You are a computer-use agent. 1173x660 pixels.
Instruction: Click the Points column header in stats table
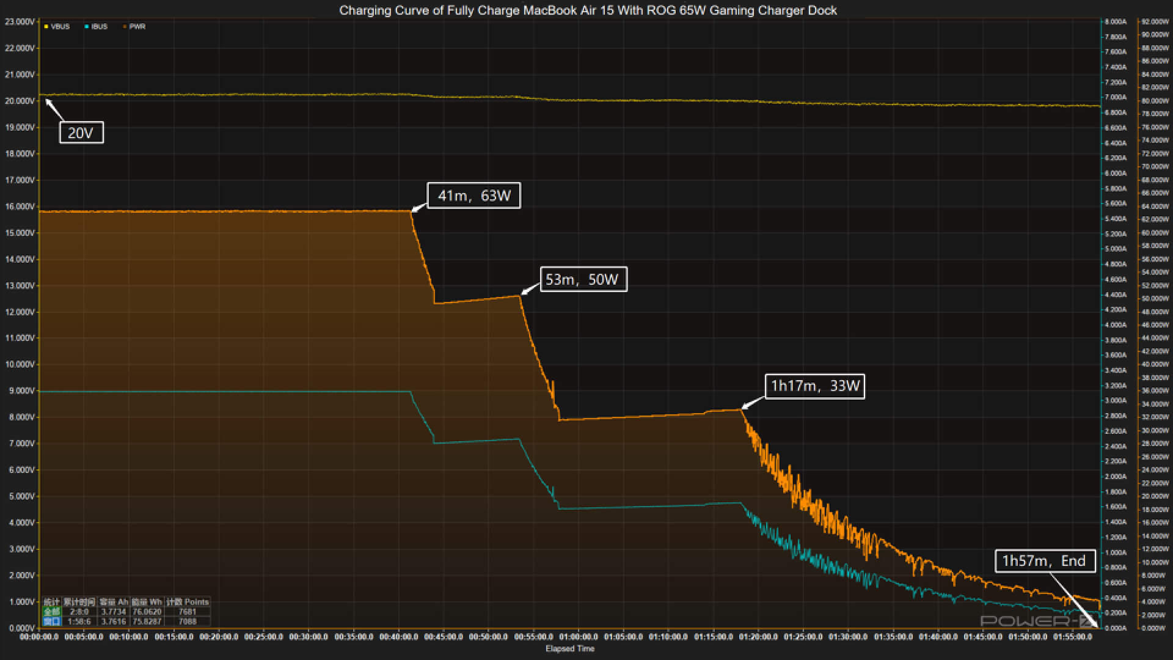point(188,602)
